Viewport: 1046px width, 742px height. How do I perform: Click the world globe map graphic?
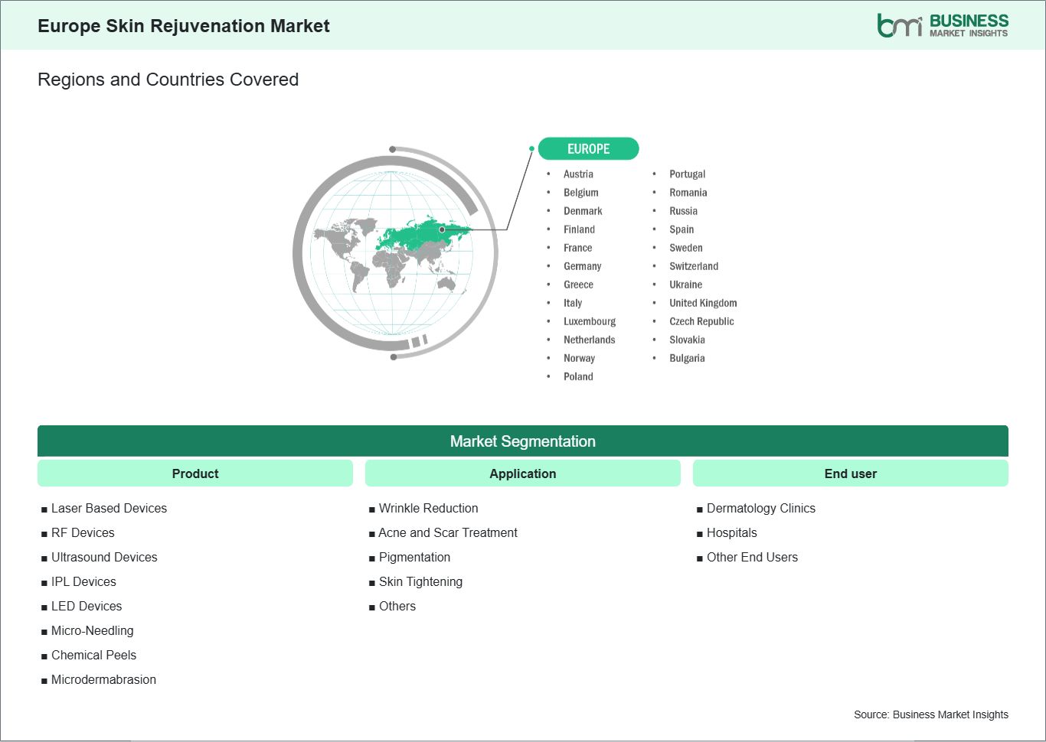[x=395, y=252]
